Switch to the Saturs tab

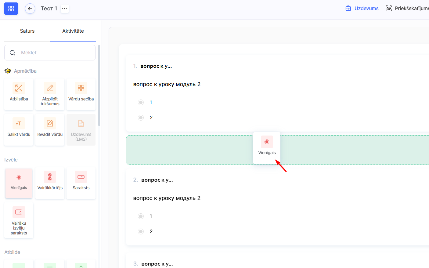tap(27, 31)
